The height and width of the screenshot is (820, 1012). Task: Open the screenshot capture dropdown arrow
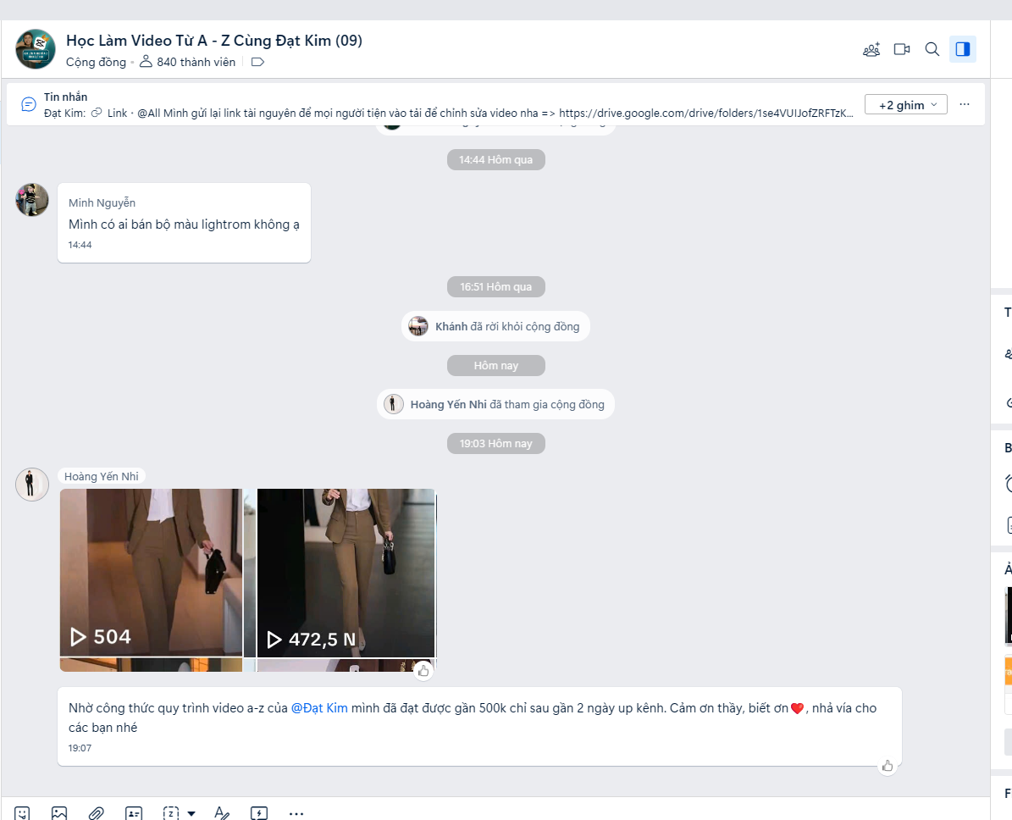[191, 813]
